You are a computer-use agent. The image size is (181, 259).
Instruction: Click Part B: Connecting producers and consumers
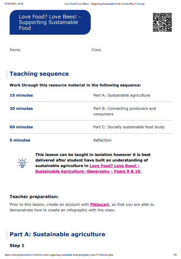(x=125, y=111)
